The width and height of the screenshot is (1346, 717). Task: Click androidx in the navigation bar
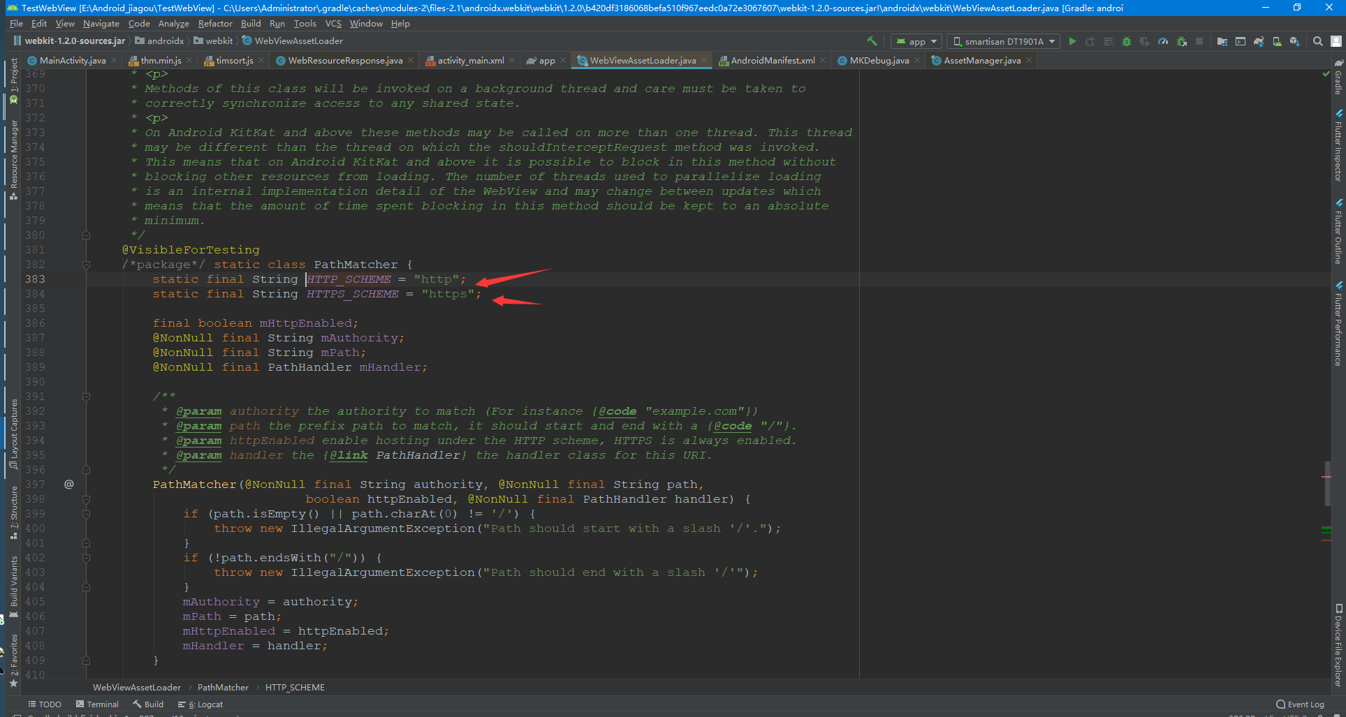[160, 41]
